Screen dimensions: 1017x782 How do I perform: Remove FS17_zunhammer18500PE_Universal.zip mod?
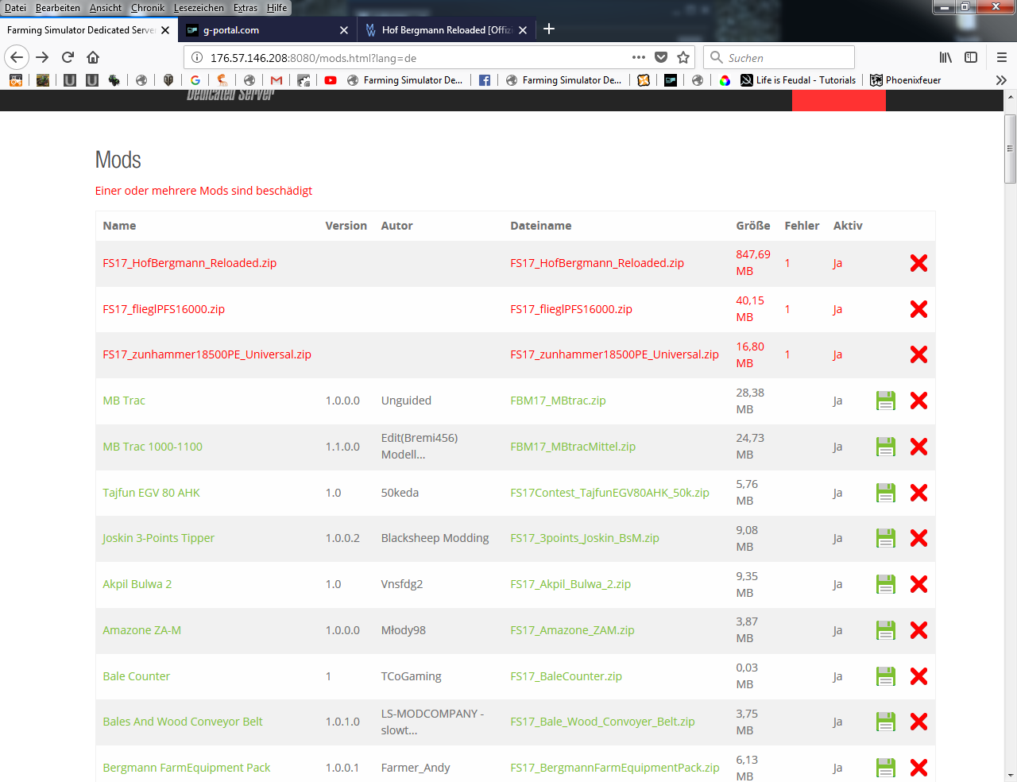click(919, 354)
